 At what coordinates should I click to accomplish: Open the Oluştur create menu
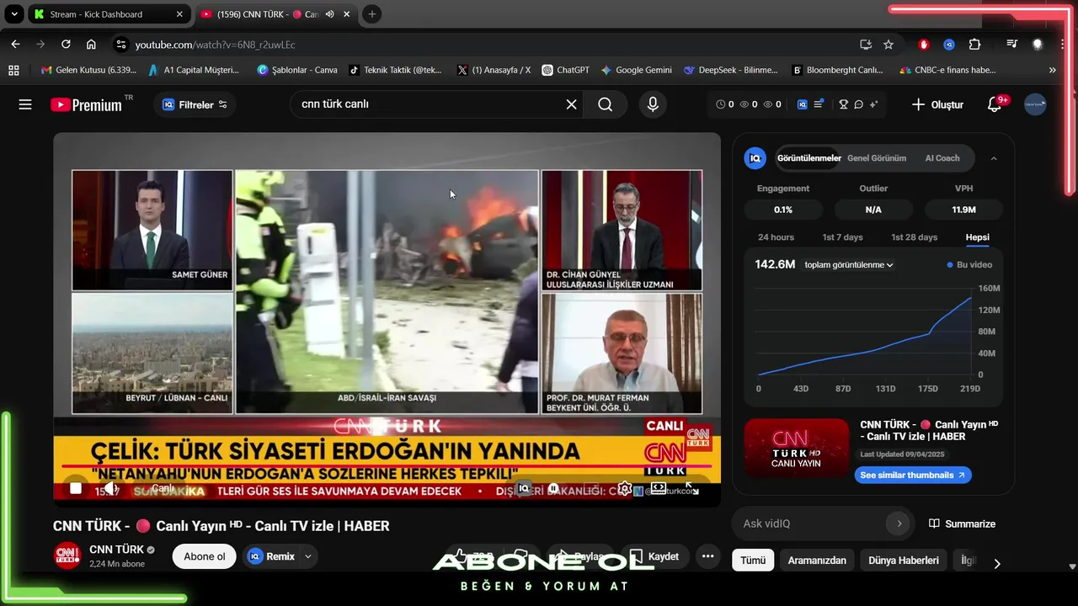point(937,104)
